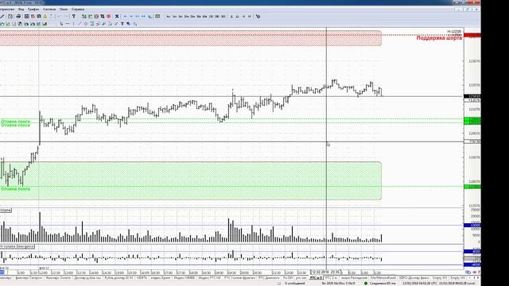Select the 60-minute timeframe button
509x286 pixels.
click(x=204, y=16)
